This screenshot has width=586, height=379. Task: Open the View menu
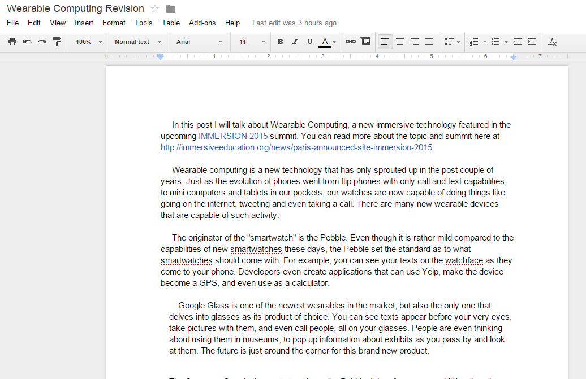tap(58, 23)
